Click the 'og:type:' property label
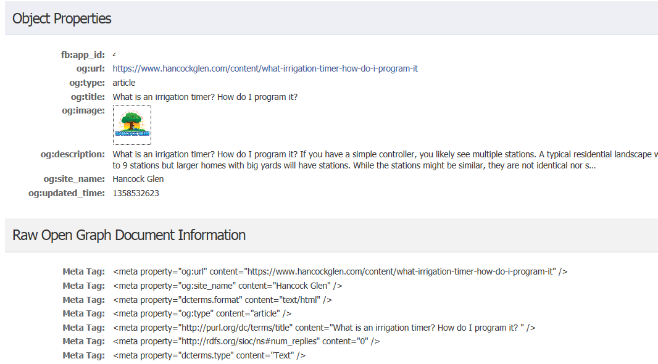This screenshot has width=658, height=364. click(87, 83)
